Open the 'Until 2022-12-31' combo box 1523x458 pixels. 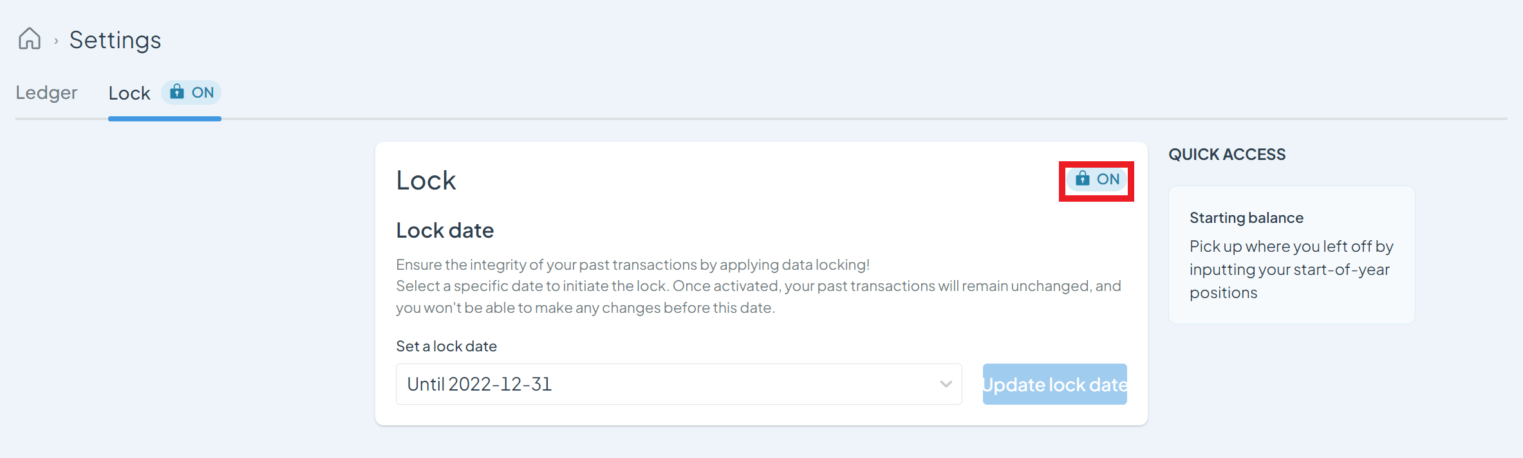678,384
